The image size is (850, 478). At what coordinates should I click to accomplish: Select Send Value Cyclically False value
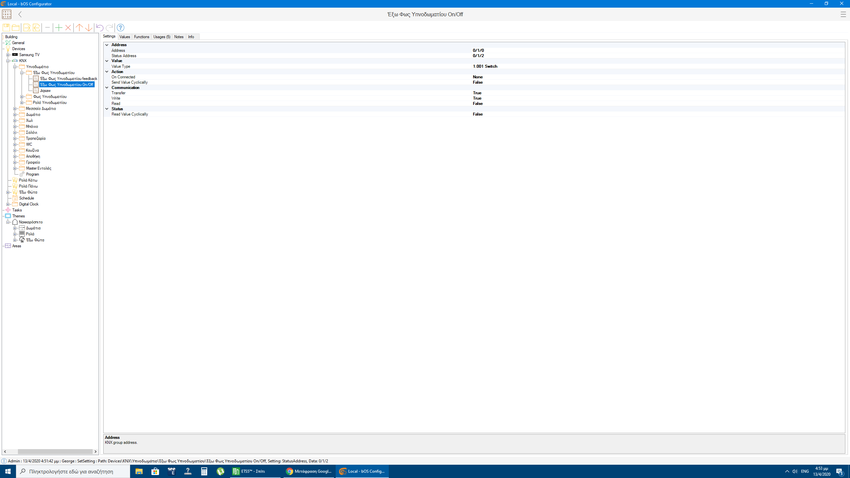point(478,82)
